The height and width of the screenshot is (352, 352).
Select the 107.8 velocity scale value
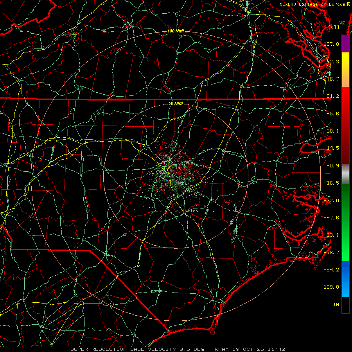point(332,44)
